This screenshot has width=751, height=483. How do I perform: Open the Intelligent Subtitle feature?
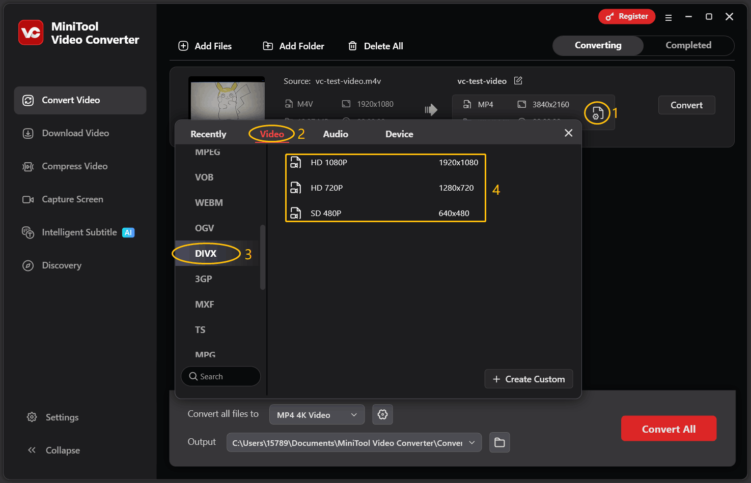(x=29, y=232)
